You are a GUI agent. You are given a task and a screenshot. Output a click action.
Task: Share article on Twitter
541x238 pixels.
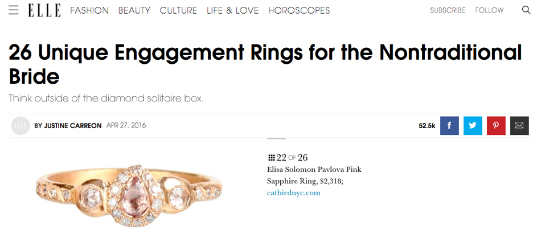coord(473,125)
